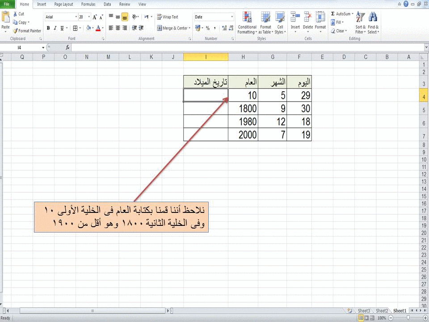Open the font size 20 dropdown
429x322 pixels.
click(x=89, y=17)
